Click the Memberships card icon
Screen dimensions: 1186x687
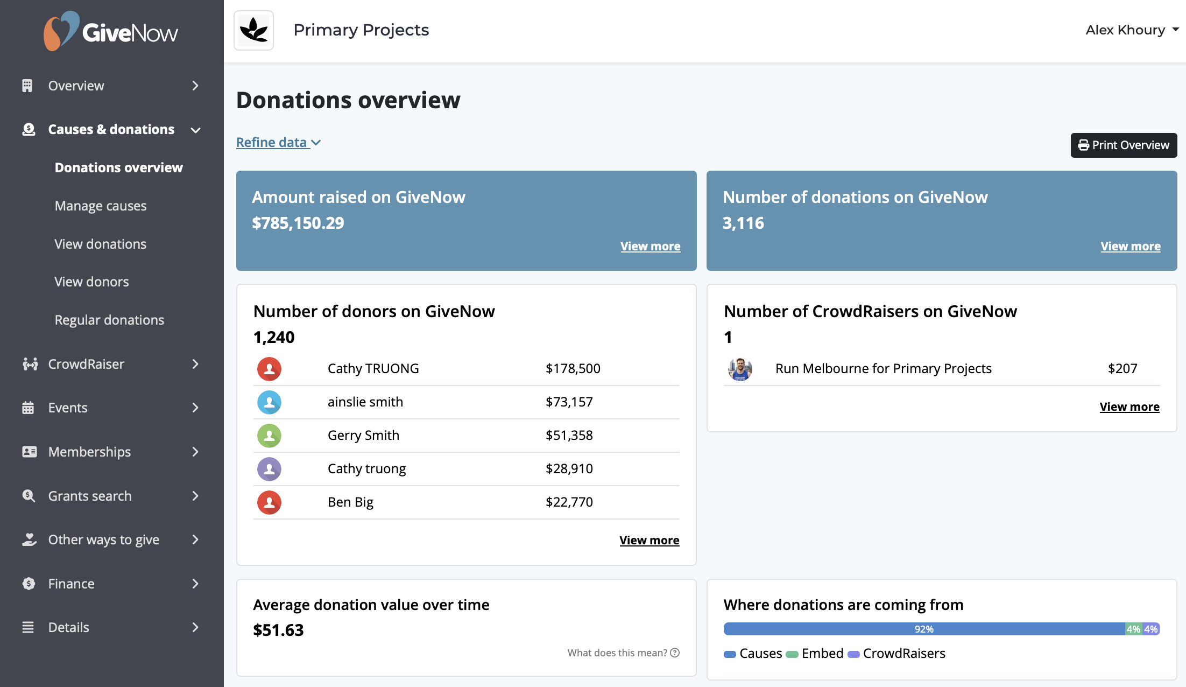[x=29, y=452]
